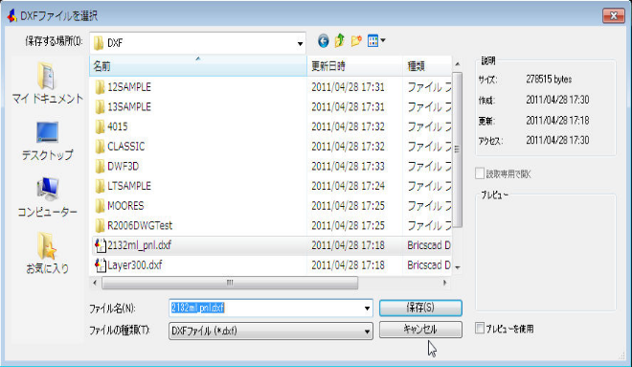The height and width of the screenshot is (367, 632).
Task: Close the DXFファイルを選択 dialog
Action: 614,15
